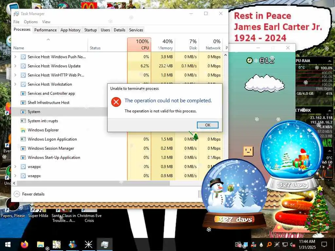Sort processes by the Memory column header
Viewport: 335px width, 251px height.
tap(163, 44)
